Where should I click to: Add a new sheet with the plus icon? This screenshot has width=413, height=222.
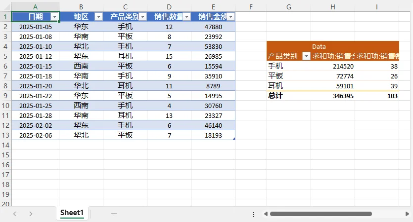114,214
